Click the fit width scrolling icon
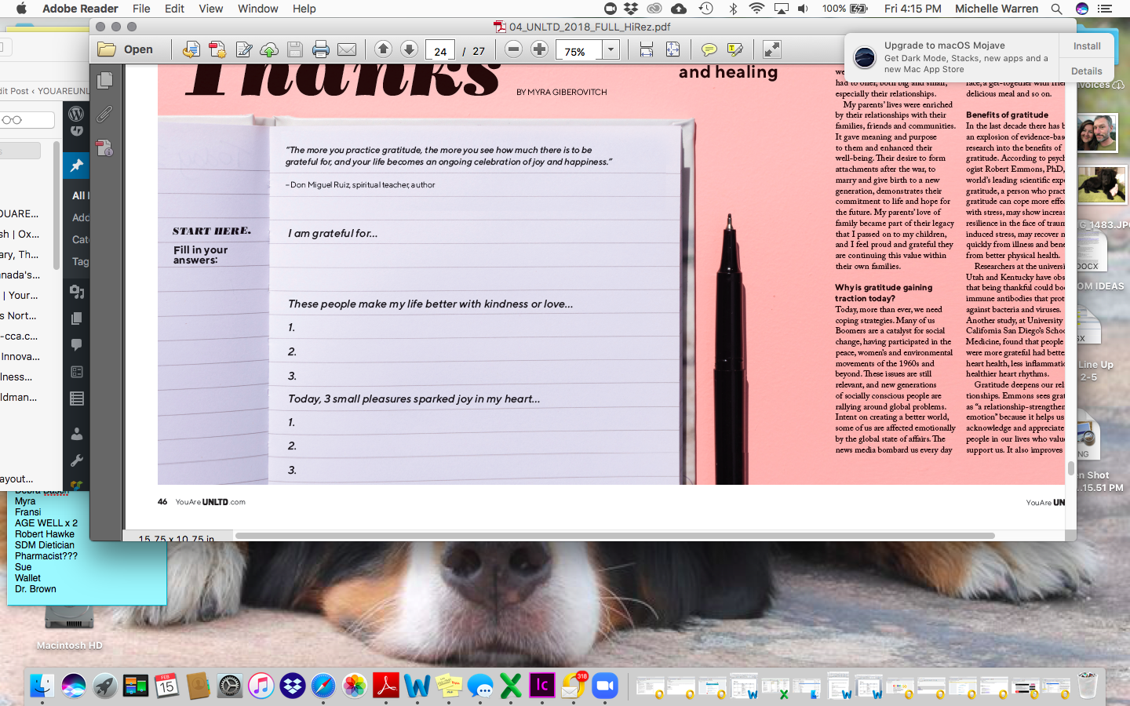 point(646,49)
